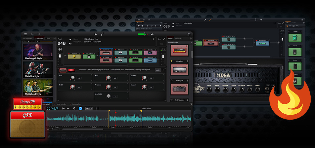
Task: Click the waveform horizontal scrollbar
Action: point(83,129)
